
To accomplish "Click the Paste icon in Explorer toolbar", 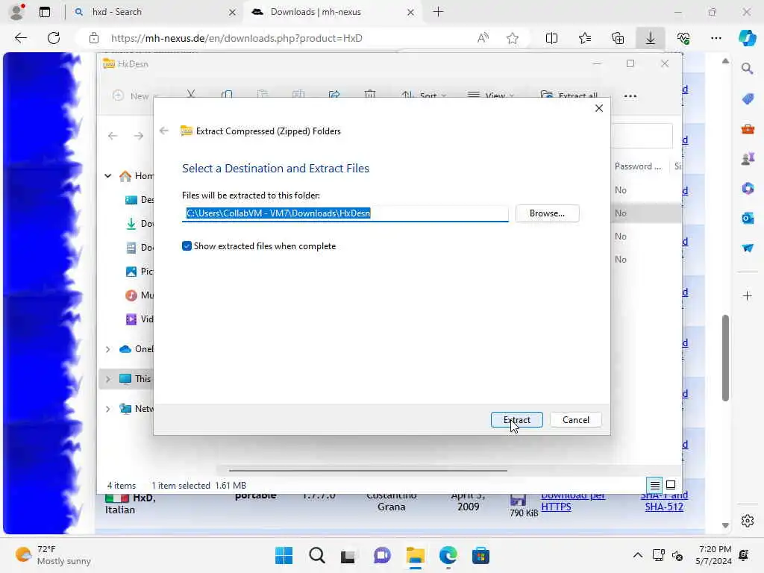I will pyautogui.click(x=263, y=95).
